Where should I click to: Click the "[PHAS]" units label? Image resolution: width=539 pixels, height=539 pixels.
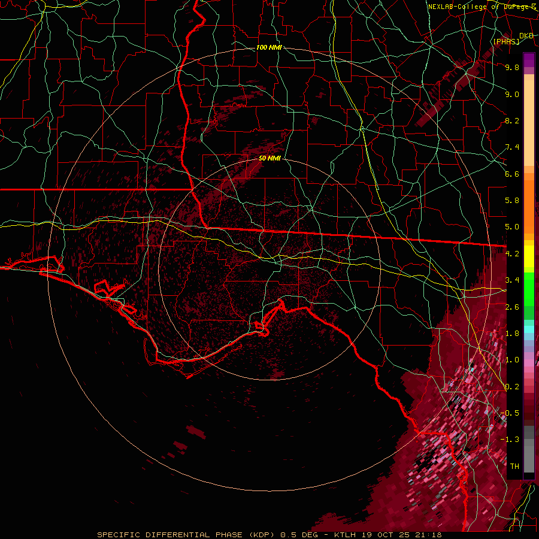point(506,41)
